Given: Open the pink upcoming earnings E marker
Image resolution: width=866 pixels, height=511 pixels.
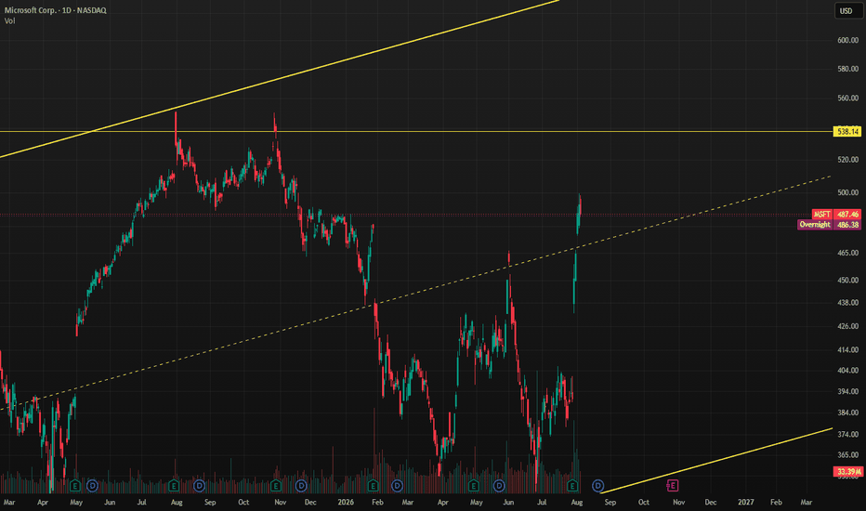Looking at the screenshot, I should [672, 486].
